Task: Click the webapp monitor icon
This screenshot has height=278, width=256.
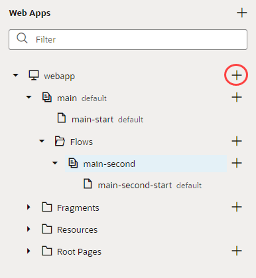Action: 34,75
